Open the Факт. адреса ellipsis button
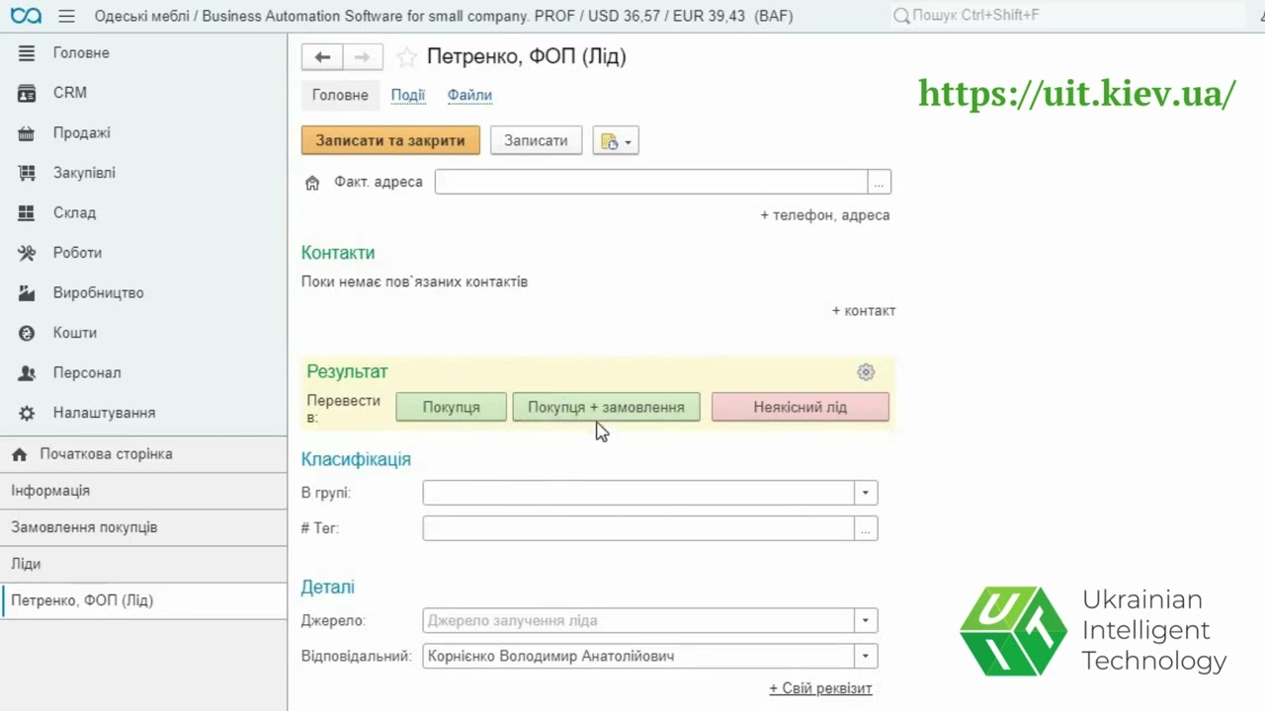1265x711 pixels. (x=880, y=182)
